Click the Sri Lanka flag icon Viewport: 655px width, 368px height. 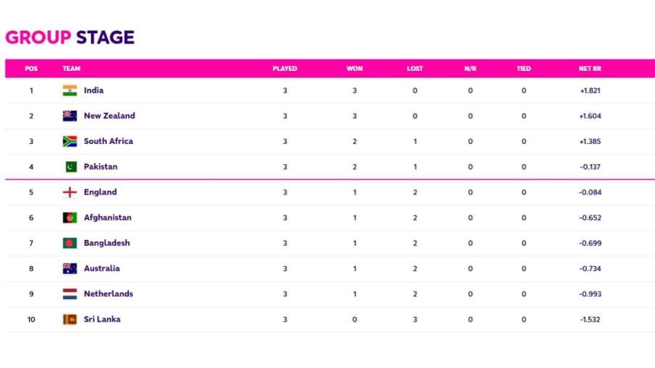69,319
